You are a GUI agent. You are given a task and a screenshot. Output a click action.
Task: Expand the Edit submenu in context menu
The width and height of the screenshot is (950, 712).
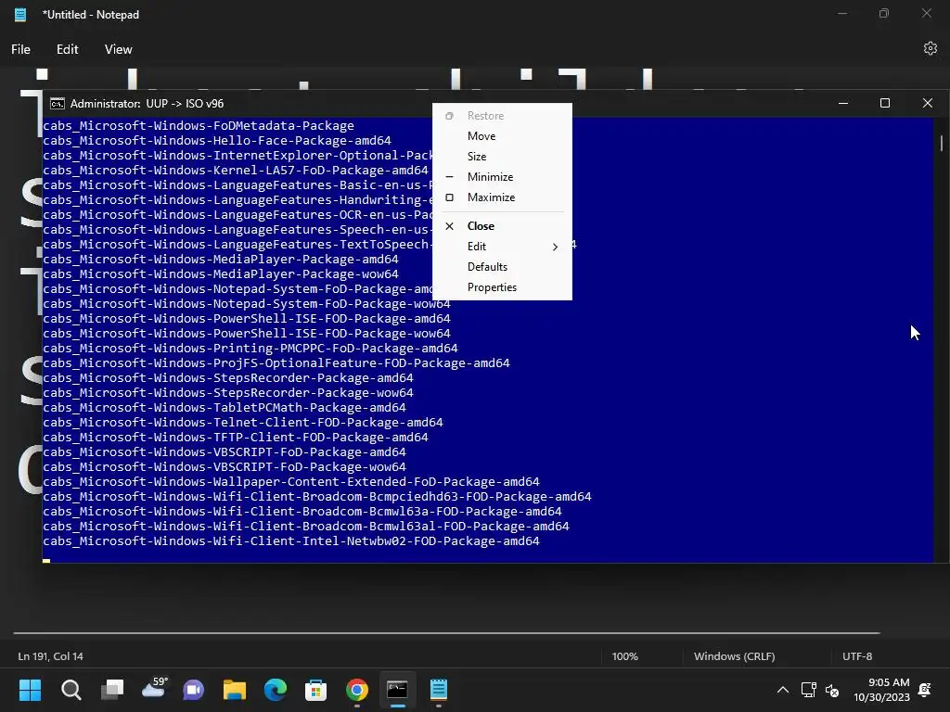[502, 247]
